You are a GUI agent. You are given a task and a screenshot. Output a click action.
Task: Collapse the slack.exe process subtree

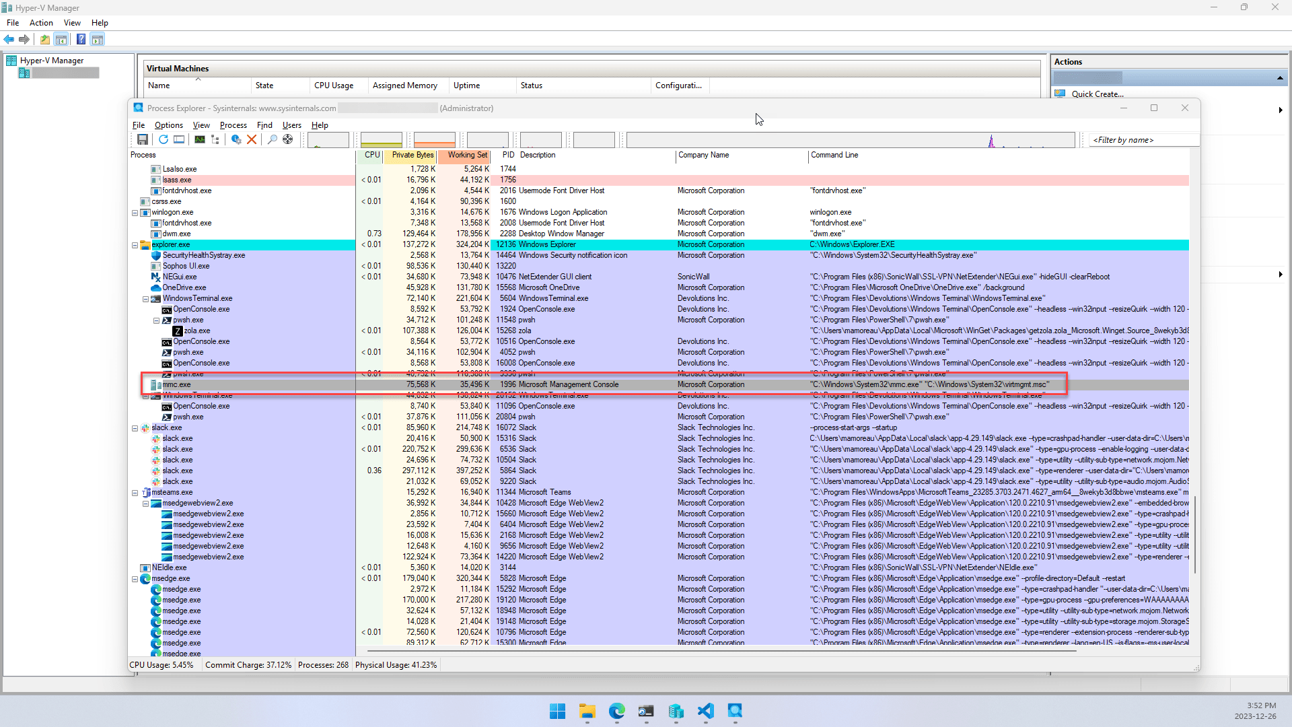pyautogui.click(x=135, y=427)
